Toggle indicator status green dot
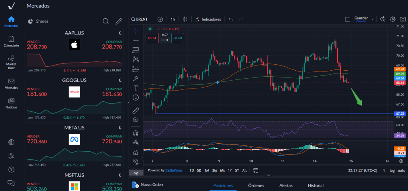408x191 pixels. tap(150, 29)
